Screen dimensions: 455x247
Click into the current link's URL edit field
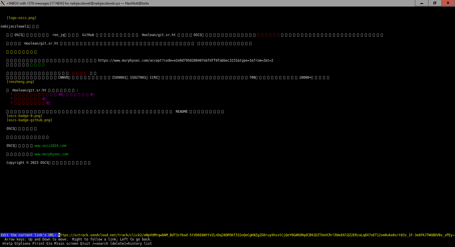tap(256, 235)
